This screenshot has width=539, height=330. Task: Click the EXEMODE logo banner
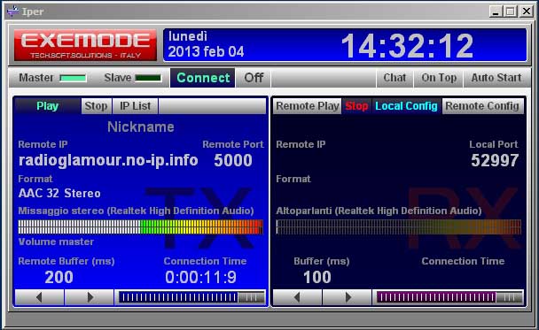(x=85, y=45)
